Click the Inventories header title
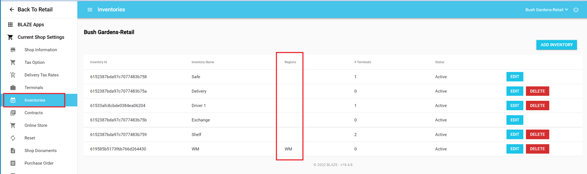 [x=111, y=9]
